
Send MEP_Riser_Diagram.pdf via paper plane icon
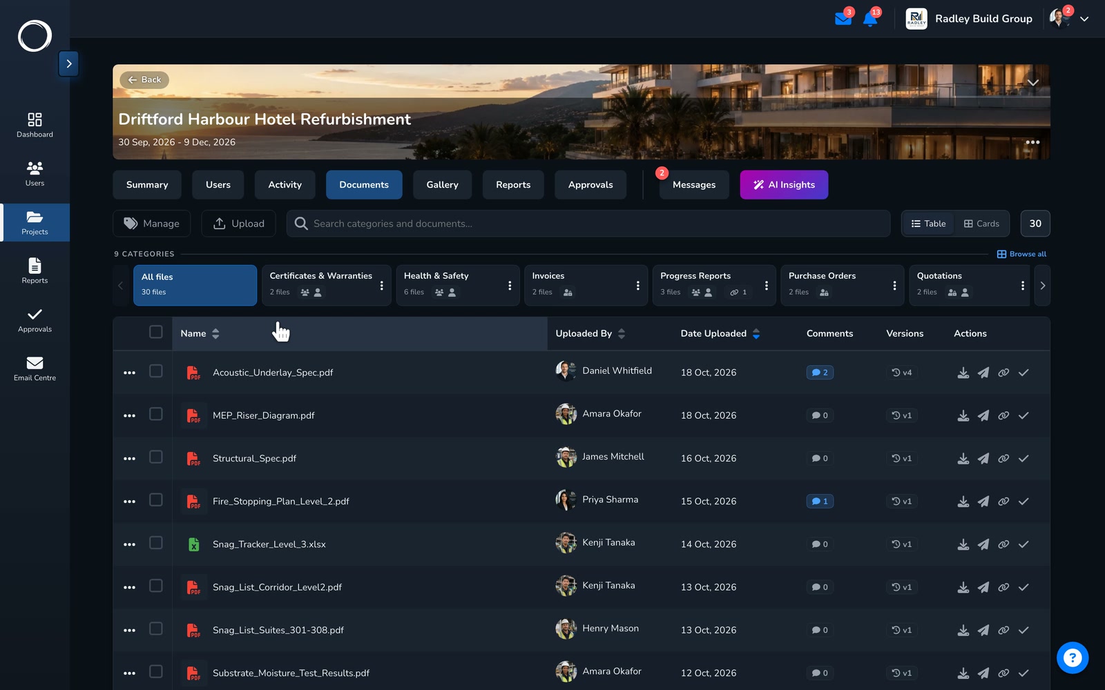(x=983, y=415)
